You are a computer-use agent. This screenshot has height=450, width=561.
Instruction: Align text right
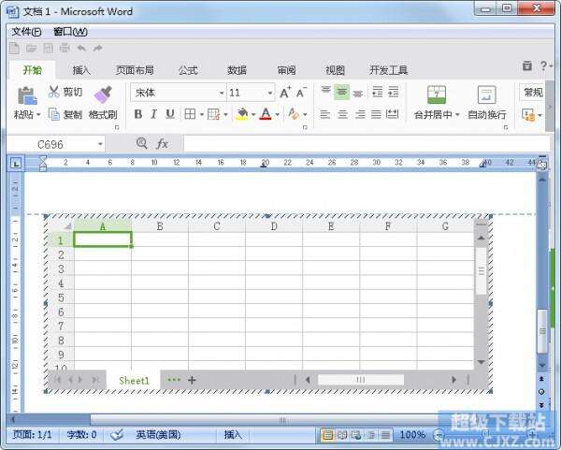point(360,114)
